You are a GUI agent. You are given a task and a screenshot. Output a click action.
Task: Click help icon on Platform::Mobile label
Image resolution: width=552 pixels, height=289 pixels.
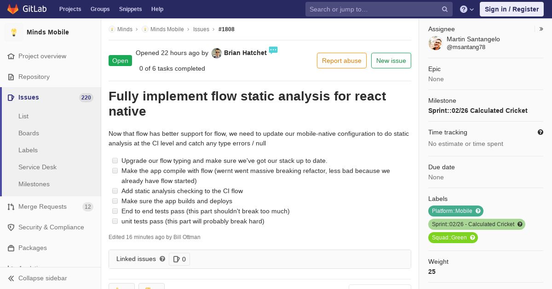click(x=478, y=211)
